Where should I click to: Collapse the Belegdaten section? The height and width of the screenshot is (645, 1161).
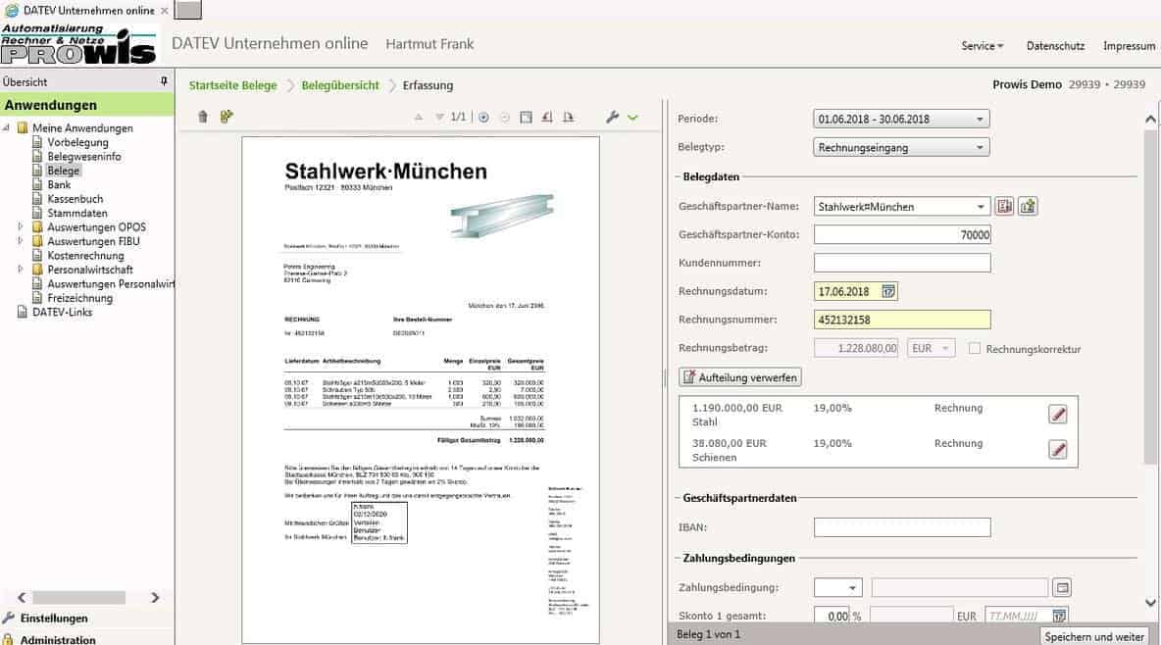tap(678, 177)
